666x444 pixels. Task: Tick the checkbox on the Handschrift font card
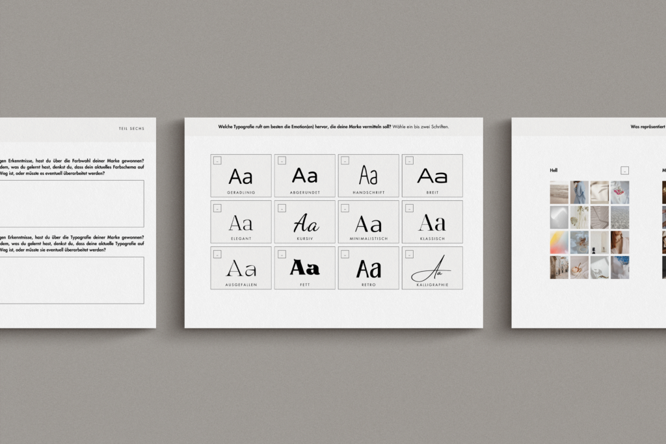click(345, 161)
